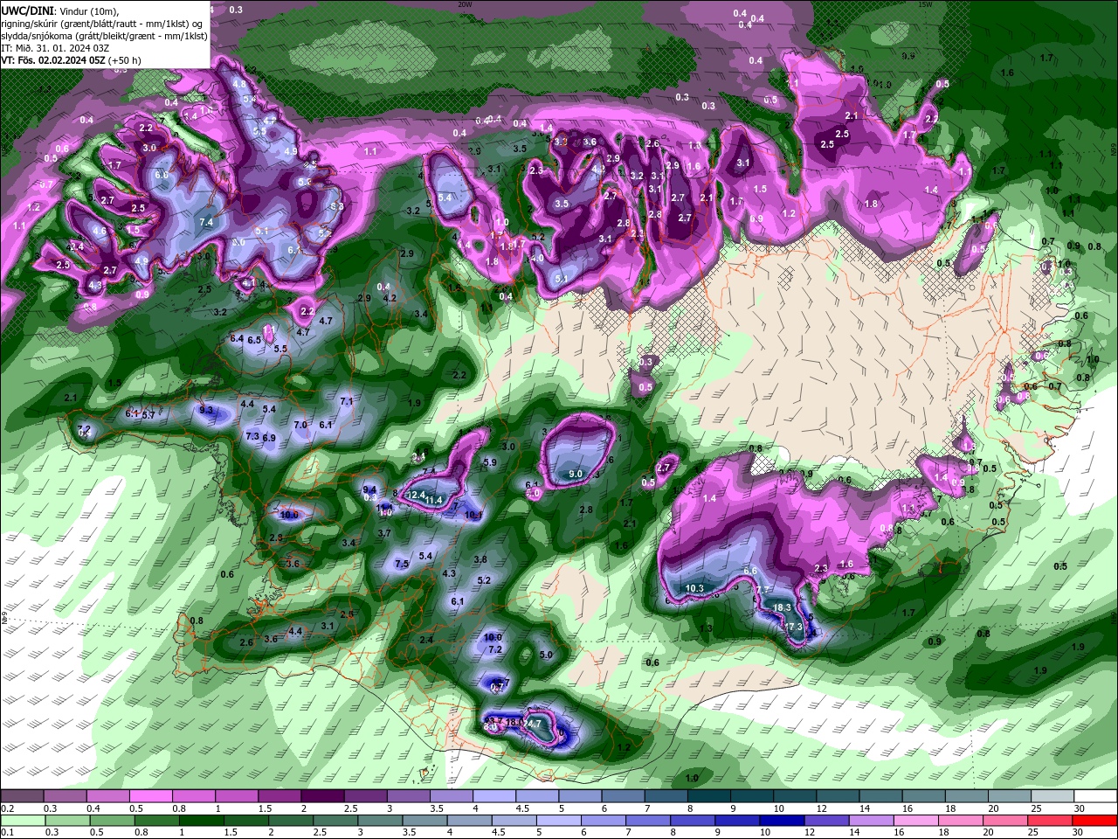The width and height of the screenshot is (1118, 839).
Task: Click the 9.4 precipitation value label
Action: click(x=369, y=489)
